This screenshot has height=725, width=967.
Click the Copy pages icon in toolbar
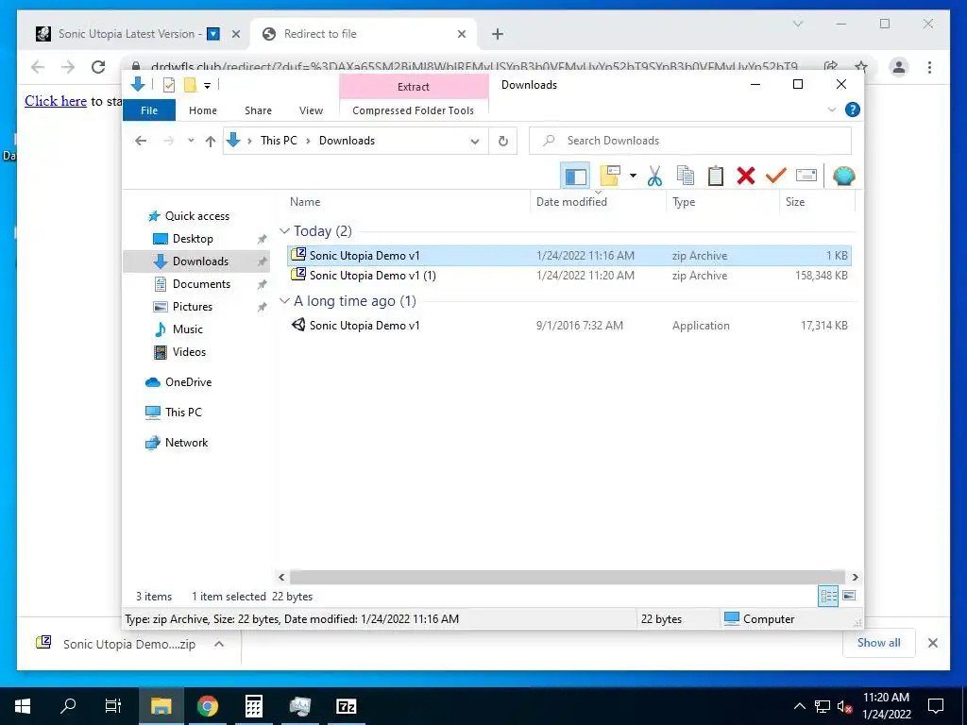pyautogui.click(x=686, y=177)
